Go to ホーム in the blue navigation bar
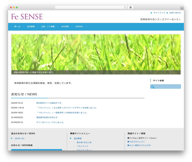192x162 pixels. [x=17, y=26]
